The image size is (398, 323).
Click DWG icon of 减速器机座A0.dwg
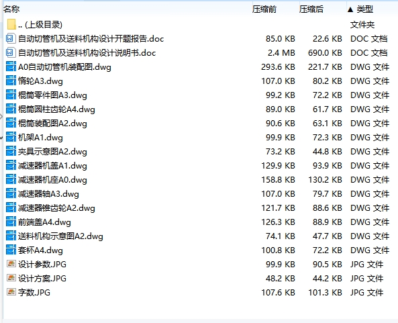(x=11, y=179)
